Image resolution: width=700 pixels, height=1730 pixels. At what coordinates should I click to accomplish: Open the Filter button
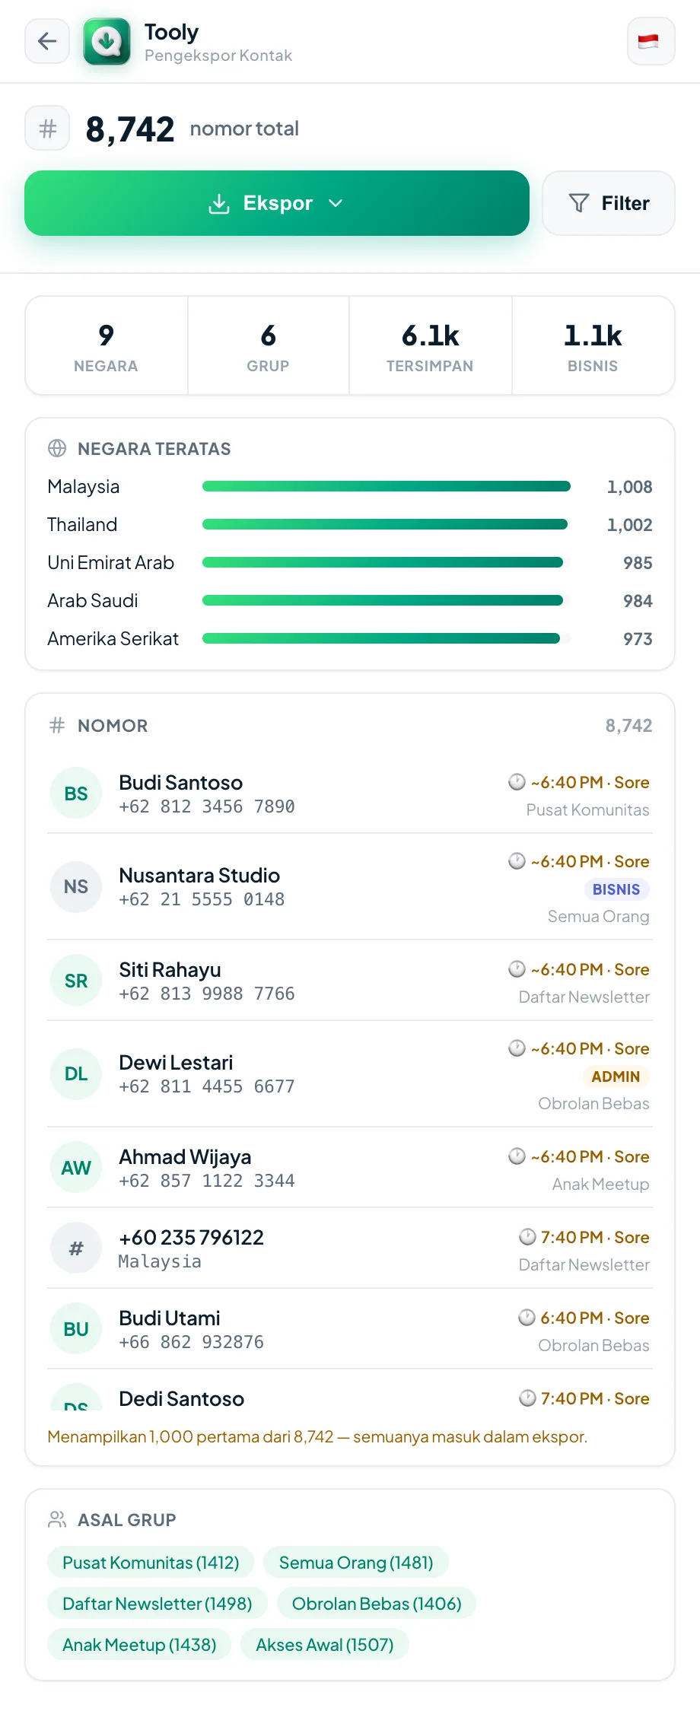(609, 203)
